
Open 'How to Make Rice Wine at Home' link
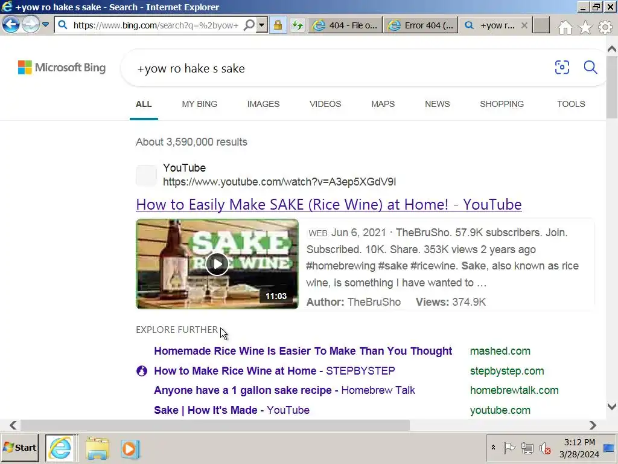click(275, 371)
